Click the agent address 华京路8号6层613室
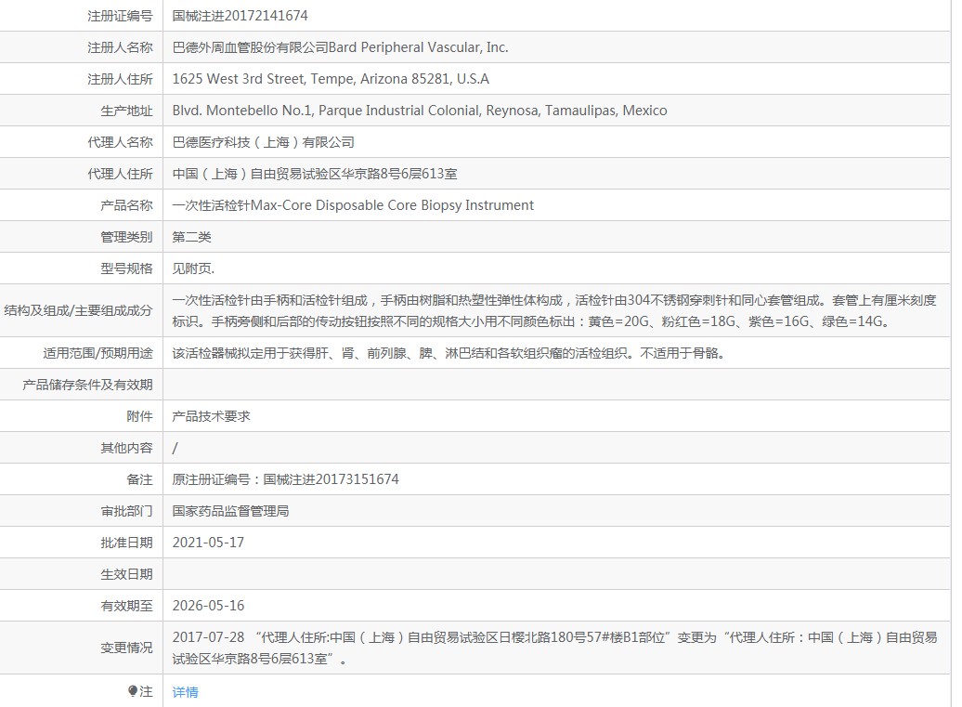The height and width of the screenshot is (707, 962). click(399, 174)
